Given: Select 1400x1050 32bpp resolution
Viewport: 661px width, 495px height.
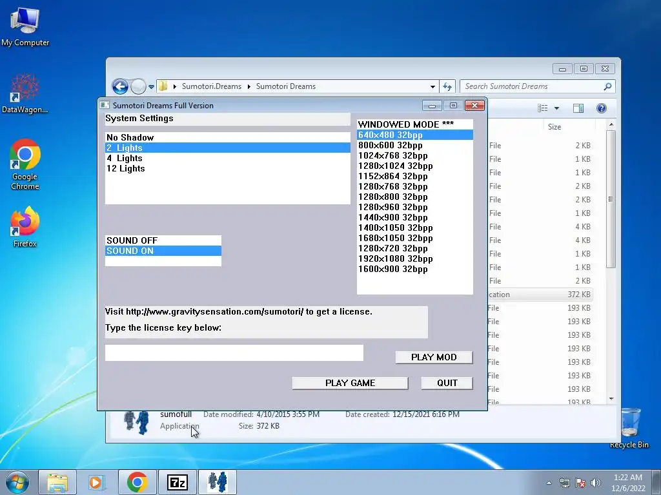Looking at the screenshot, I should coord(415,228).
